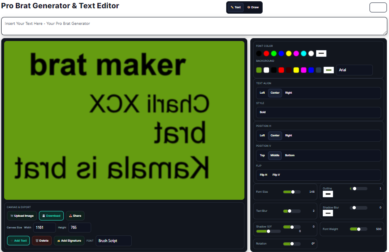
Task: Adjust the Font Size slider
Action: click(x=293, y=192)
